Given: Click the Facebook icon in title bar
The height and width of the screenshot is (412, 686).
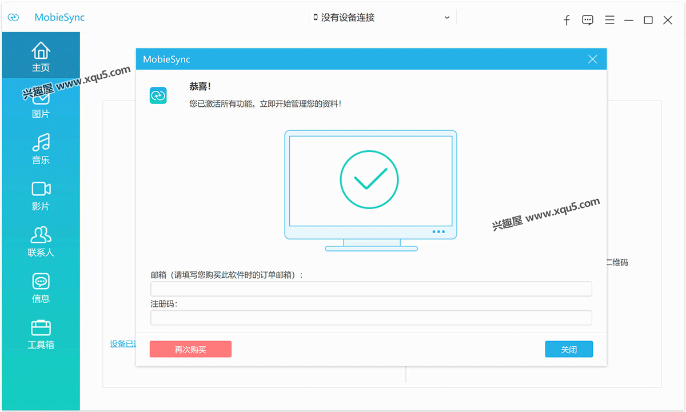Looking at the screenshot, I should [567, 20].
